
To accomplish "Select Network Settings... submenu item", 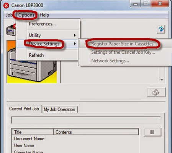I will pos(110,61).
